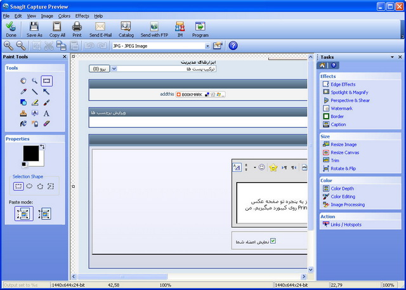
Task: Select the Text tool in Paint Tools
Action: (46, 113)
